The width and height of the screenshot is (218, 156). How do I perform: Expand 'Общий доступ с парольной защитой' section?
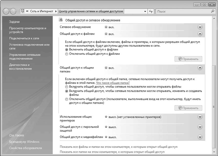(200, 127)
